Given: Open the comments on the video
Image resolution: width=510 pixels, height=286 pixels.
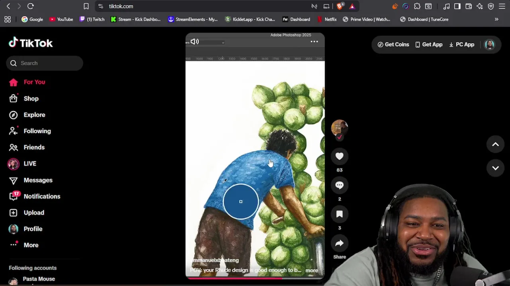Looking at the screenshot, I should click(339, 185).
